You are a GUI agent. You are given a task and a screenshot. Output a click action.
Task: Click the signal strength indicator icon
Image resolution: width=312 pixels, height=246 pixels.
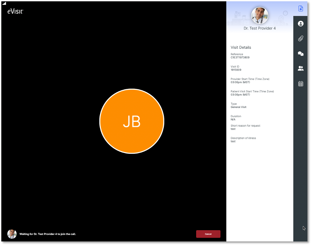point(4,3)
